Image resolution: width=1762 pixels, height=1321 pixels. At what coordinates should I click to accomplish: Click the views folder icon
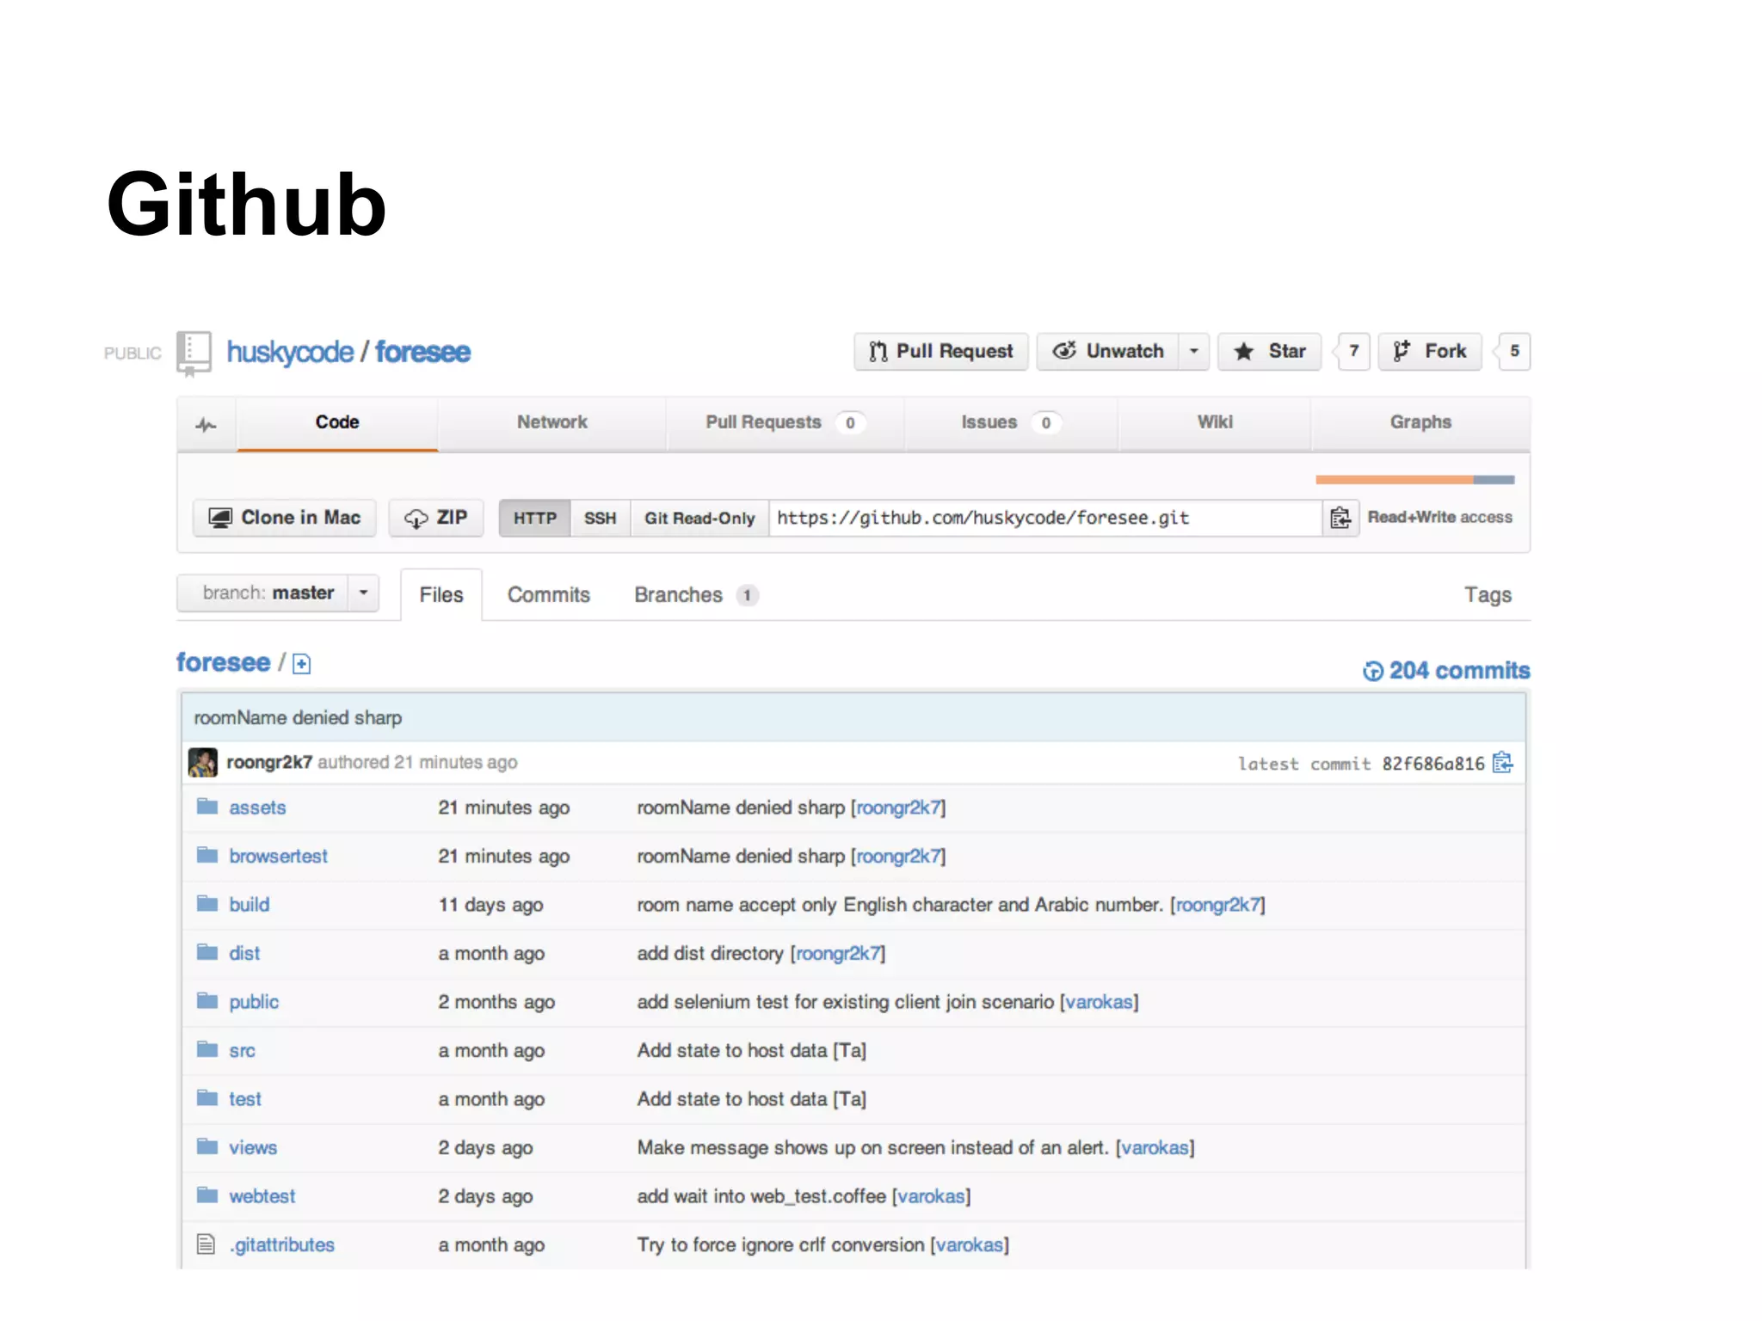pyautogui.click(x=207, y=1146)
